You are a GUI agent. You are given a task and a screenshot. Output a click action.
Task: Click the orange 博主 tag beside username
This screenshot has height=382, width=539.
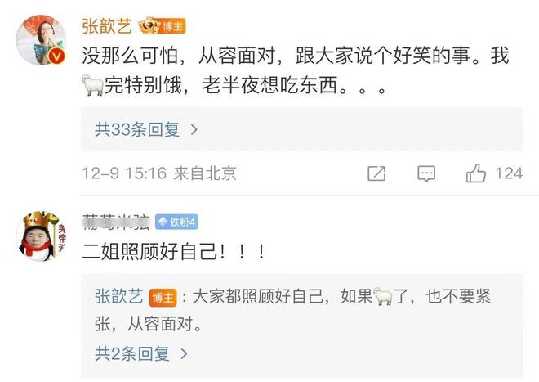(173, 26)
